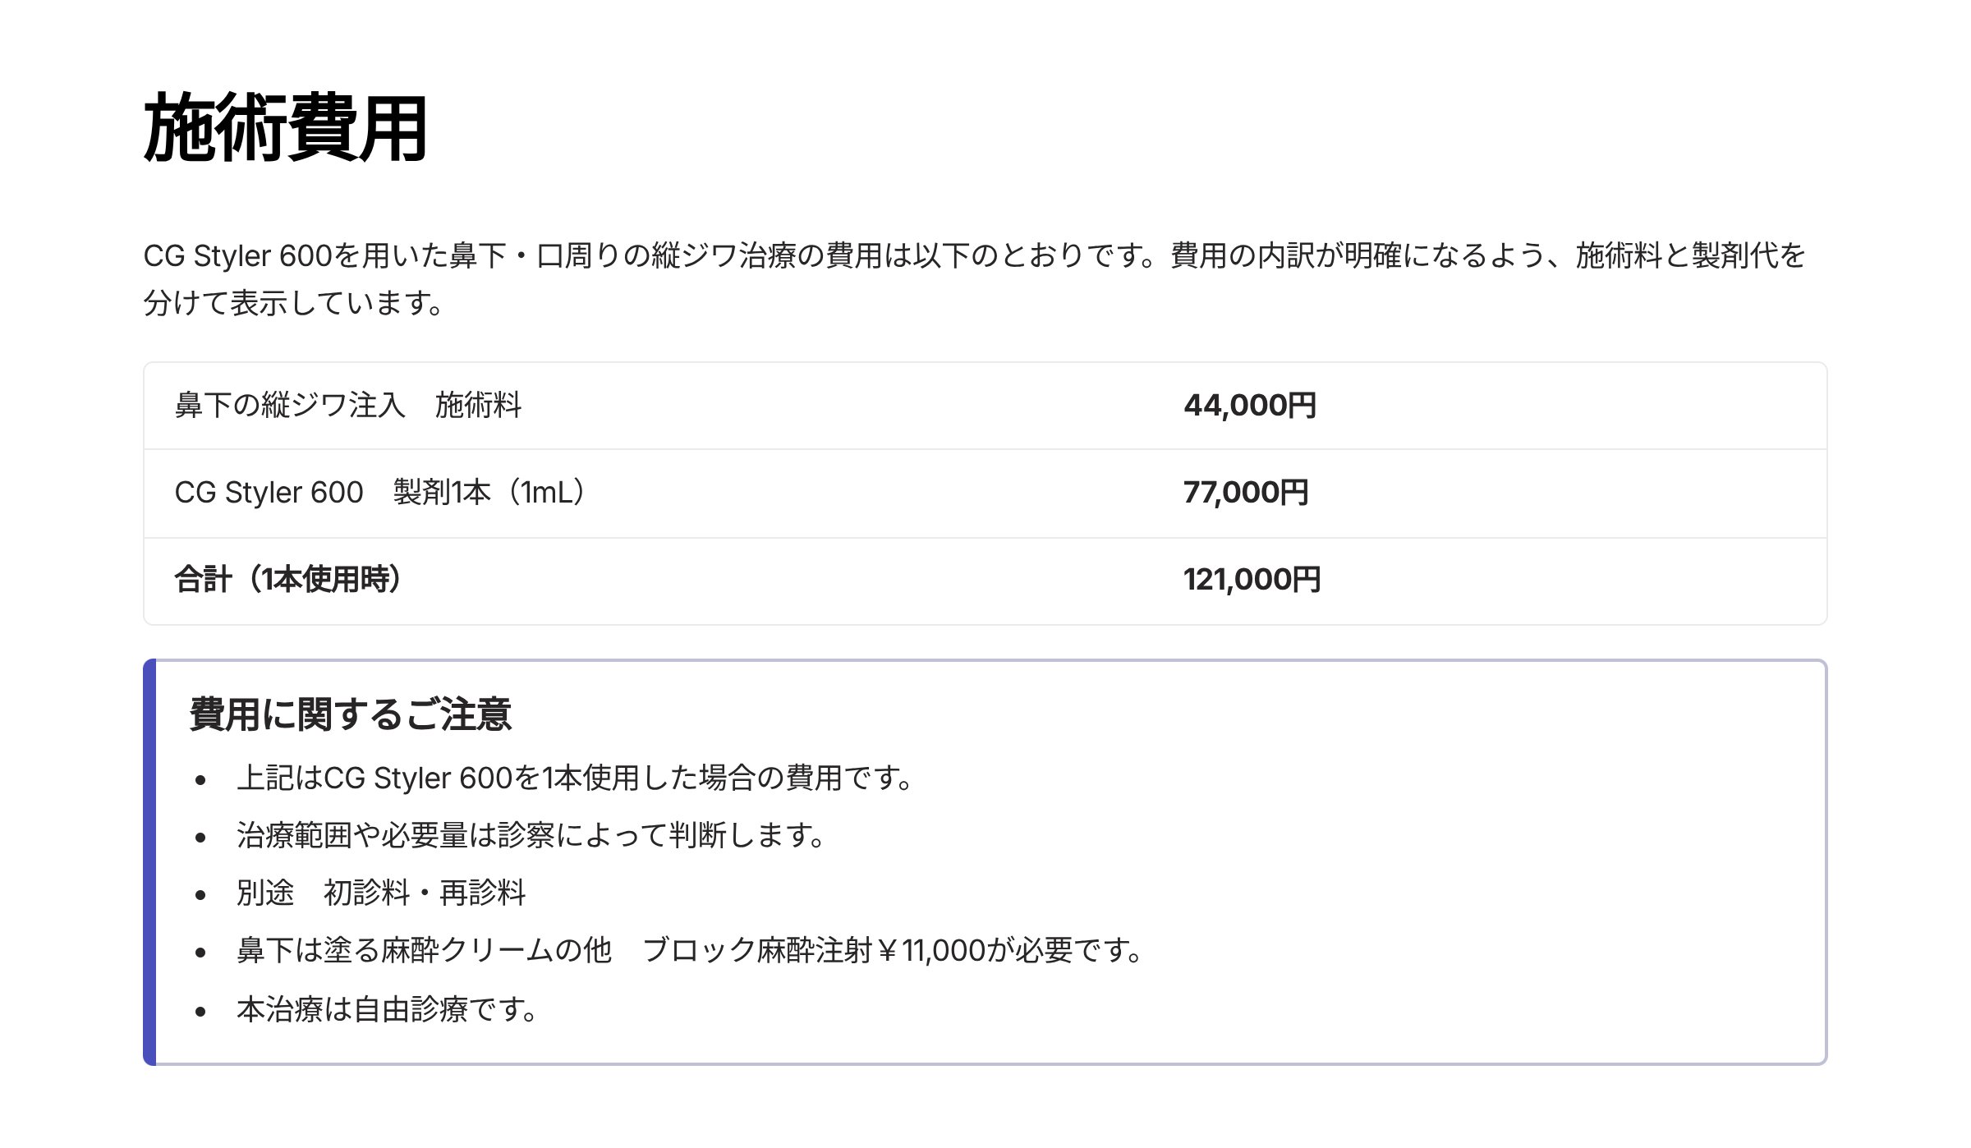Click the bullet about 1本使用した場合の費用
This screenshot has height=1148, width=1971.
tap(576, 778)
